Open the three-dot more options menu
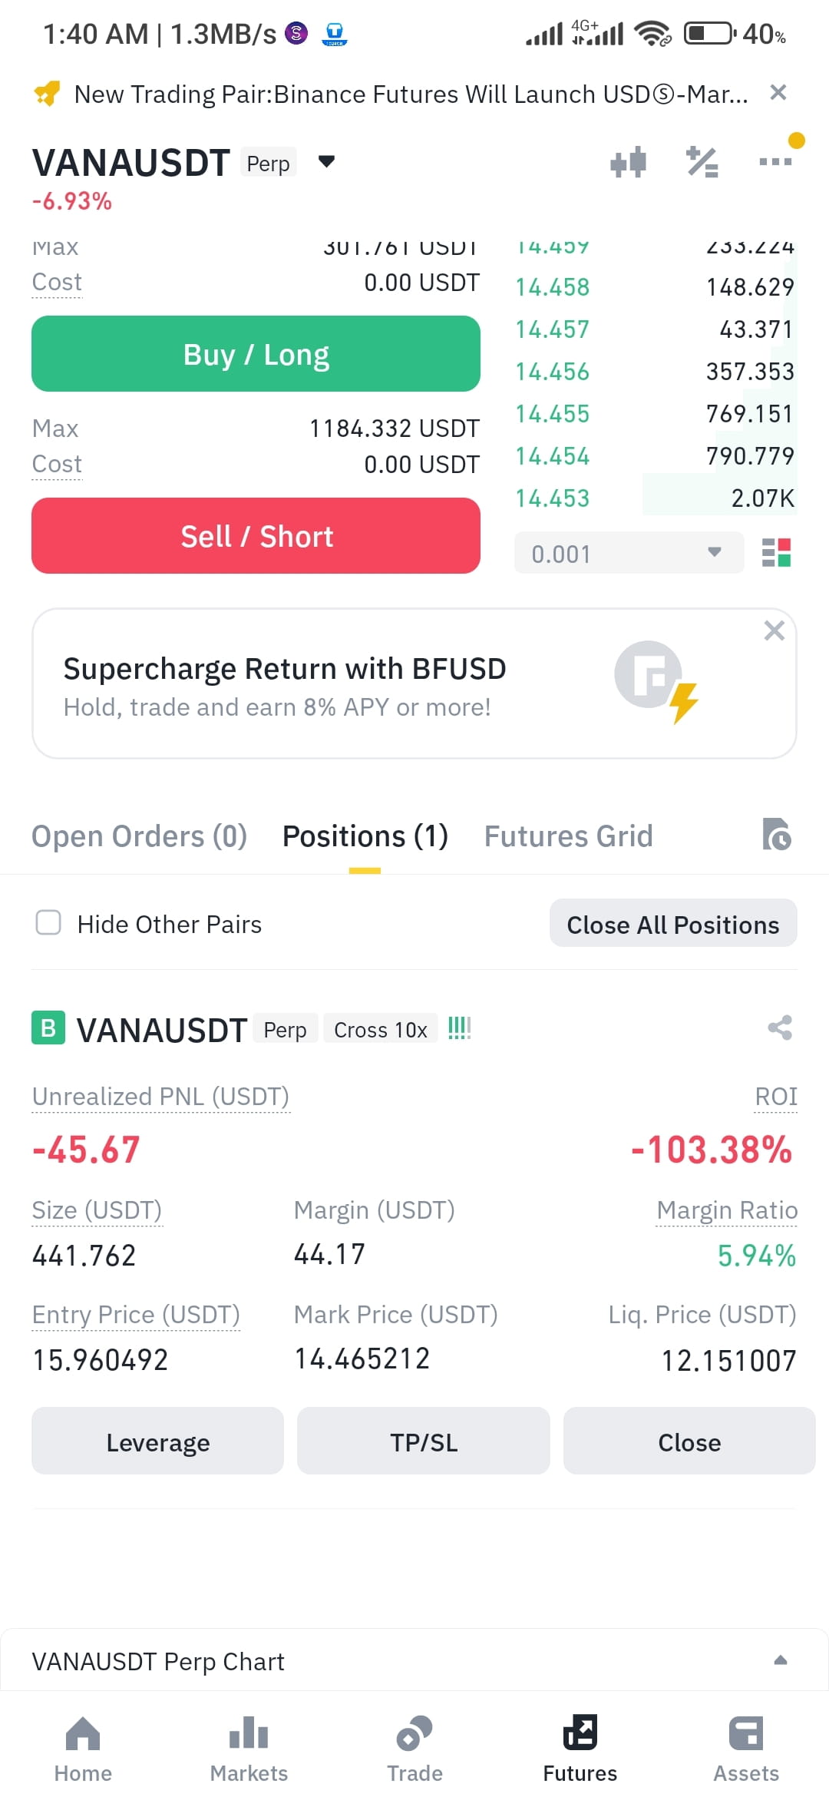Viewport: 829px width, 1797px height. 775,161
